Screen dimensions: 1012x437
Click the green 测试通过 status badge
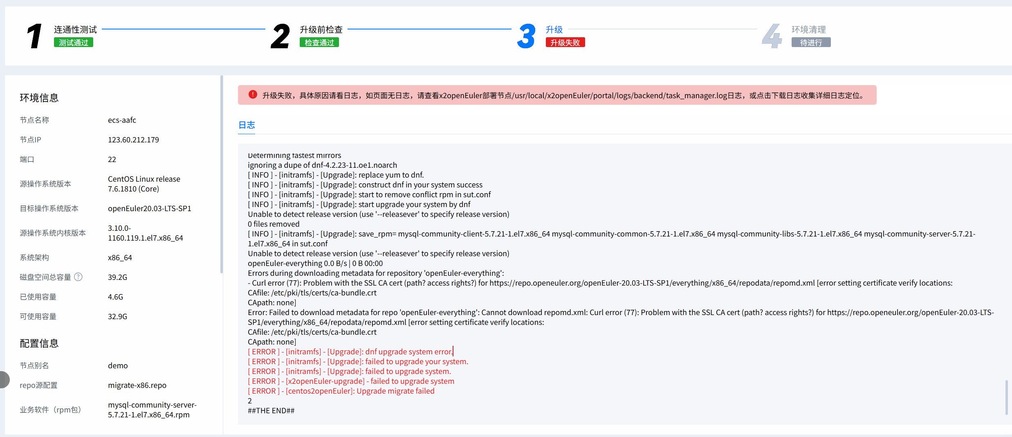coord(74,43)
